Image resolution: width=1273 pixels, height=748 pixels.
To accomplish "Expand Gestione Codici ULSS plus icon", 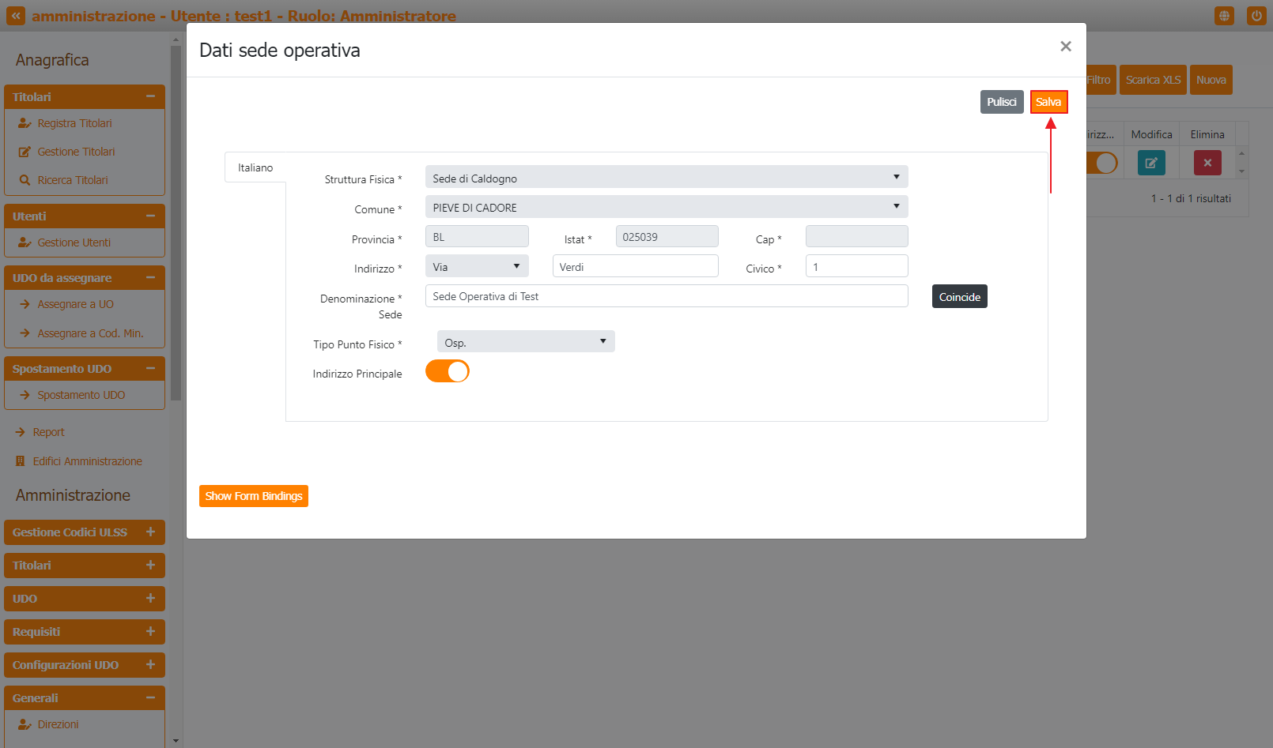I will click(150, 532).
